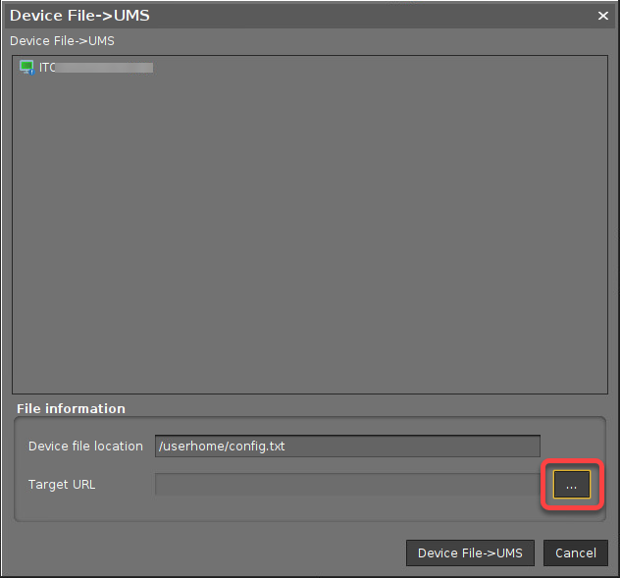Click empty title bar area beside the title
Image resolution: width=620 pixels, height=578 pixels.
373,16
